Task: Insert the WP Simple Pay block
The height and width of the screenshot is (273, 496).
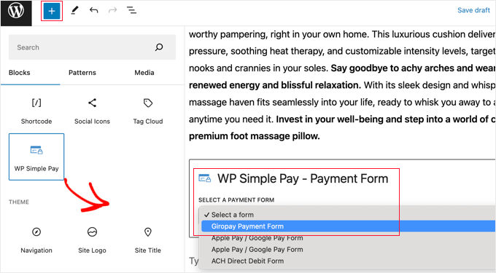Action: (x=36, y=157)
